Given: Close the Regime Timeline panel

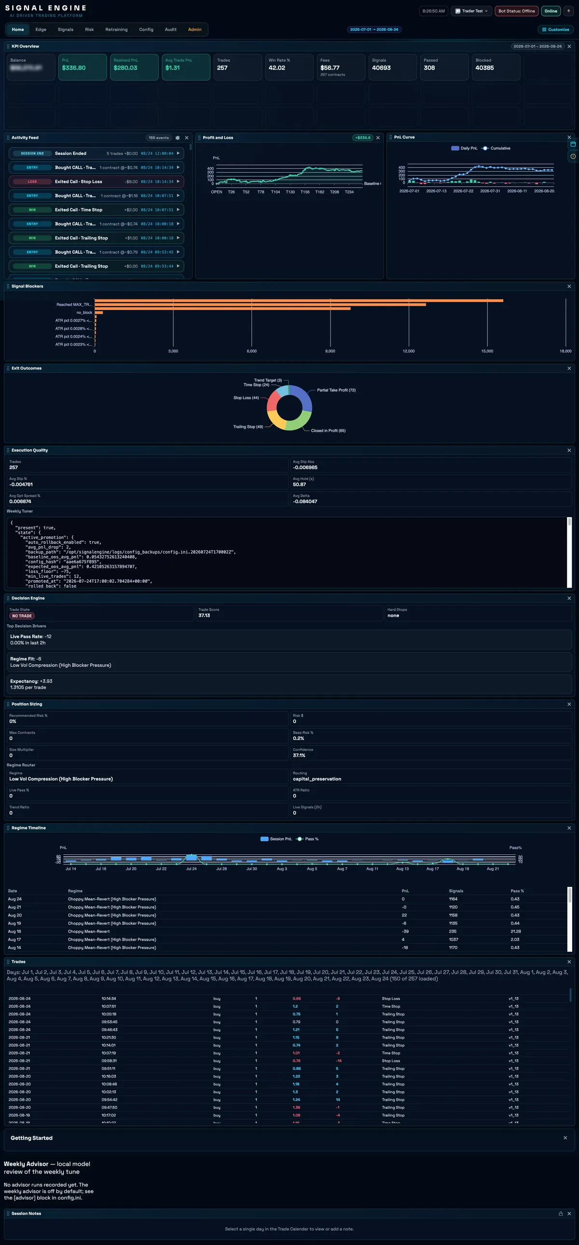Looking at the screenshot, I should 569,828.
